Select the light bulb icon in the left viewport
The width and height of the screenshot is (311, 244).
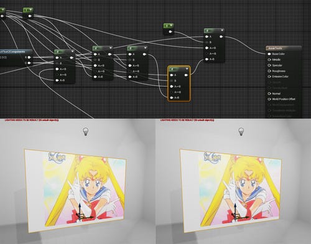(x=86, y=131)
